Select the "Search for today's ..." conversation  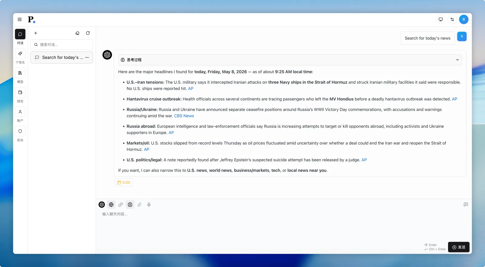[62, 57]
